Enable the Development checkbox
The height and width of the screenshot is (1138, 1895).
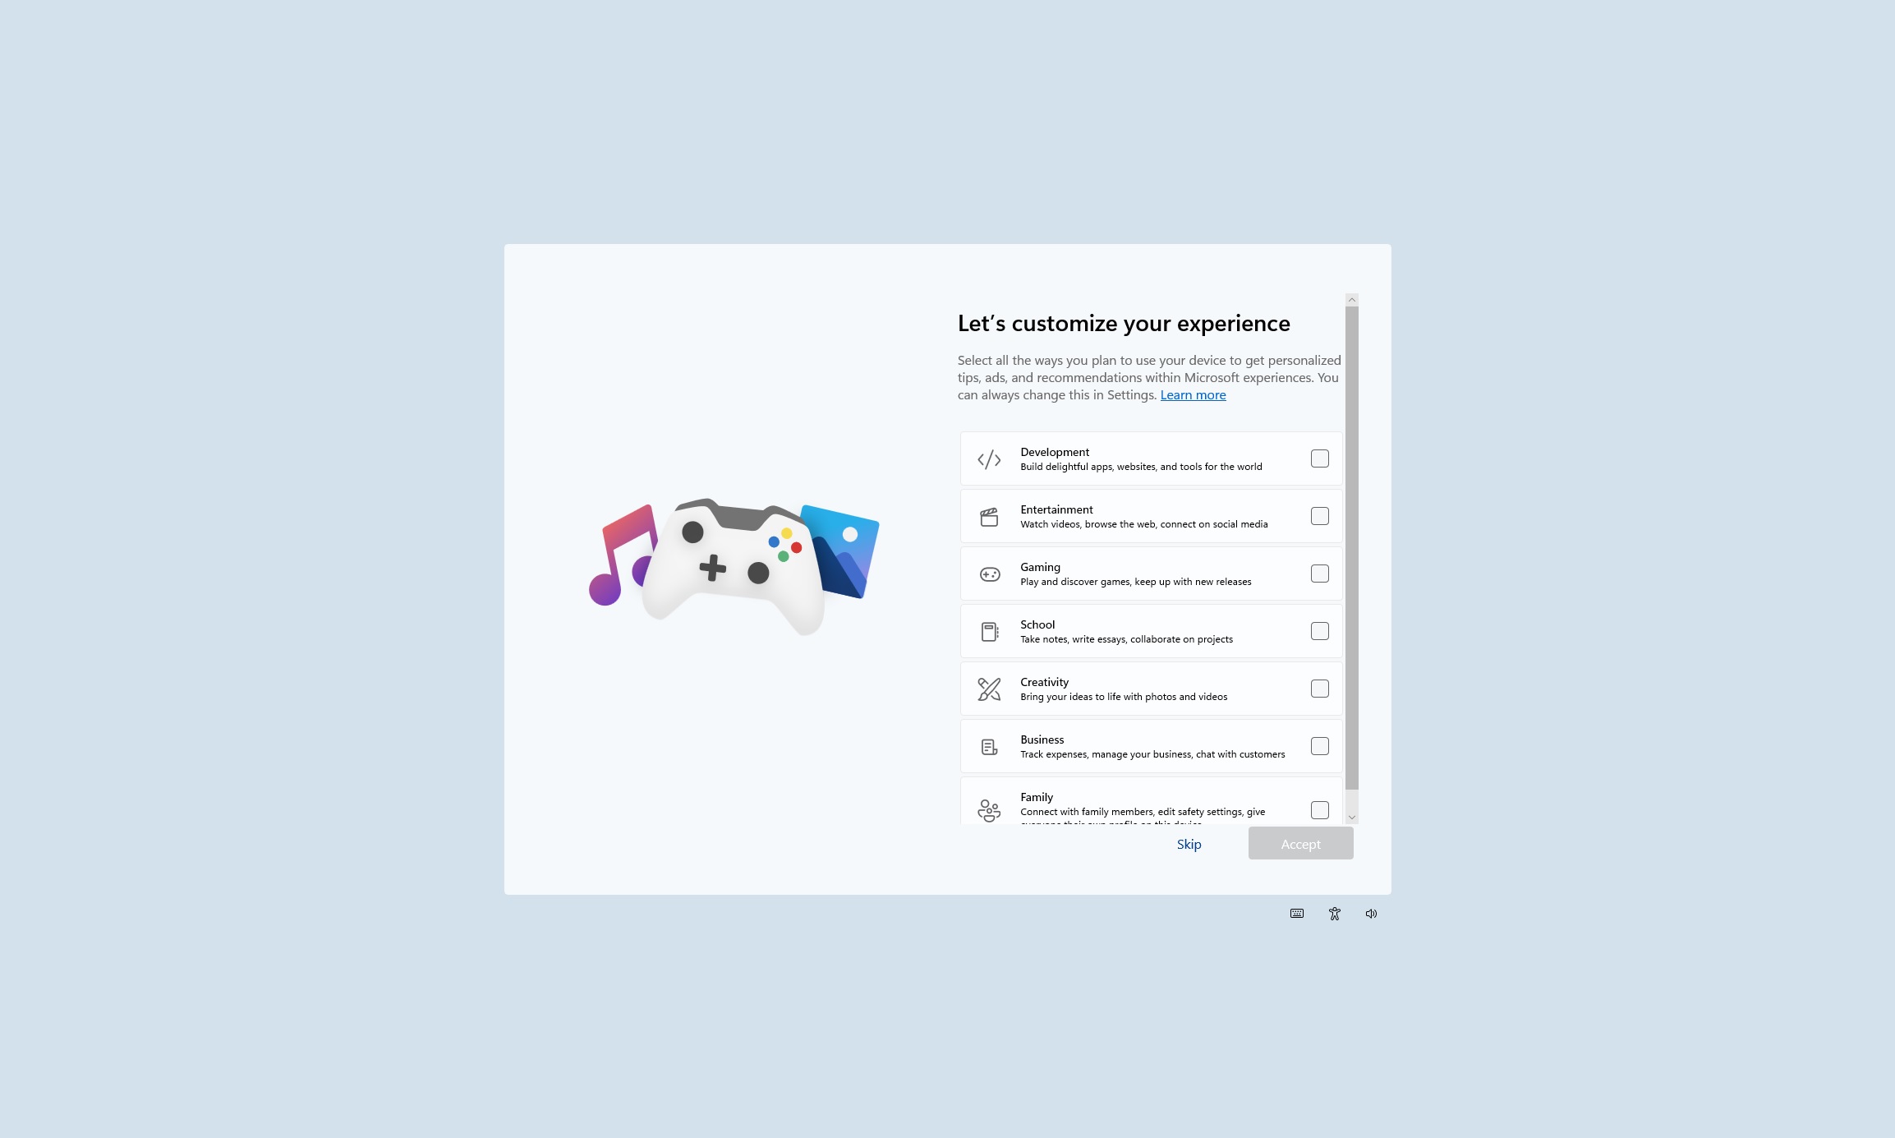tap(1318, 459)
